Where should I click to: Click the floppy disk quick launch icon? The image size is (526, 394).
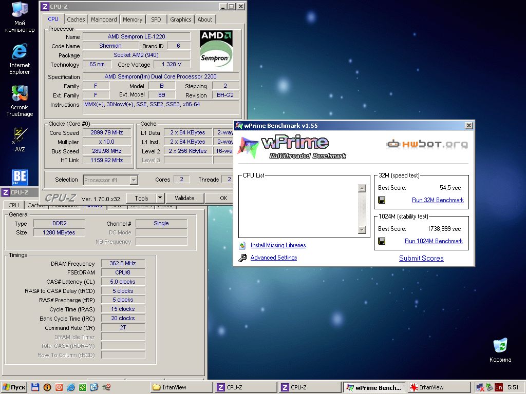35,387
